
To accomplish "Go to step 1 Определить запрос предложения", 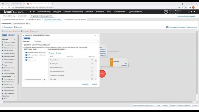I will pos(13,20).
